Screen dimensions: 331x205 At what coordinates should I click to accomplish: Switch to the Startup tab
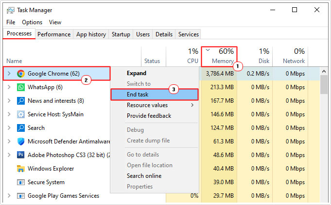pyautogui.click(x=121, y=34)
